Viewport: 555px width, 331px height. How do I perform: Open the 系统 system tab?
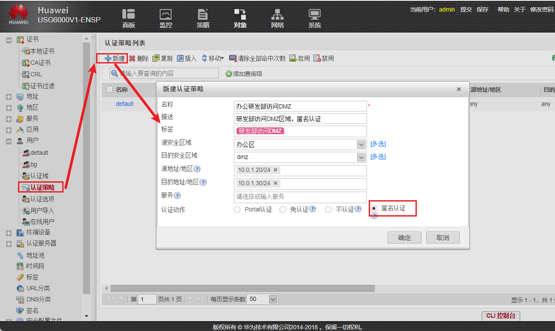tap(315, 19)
